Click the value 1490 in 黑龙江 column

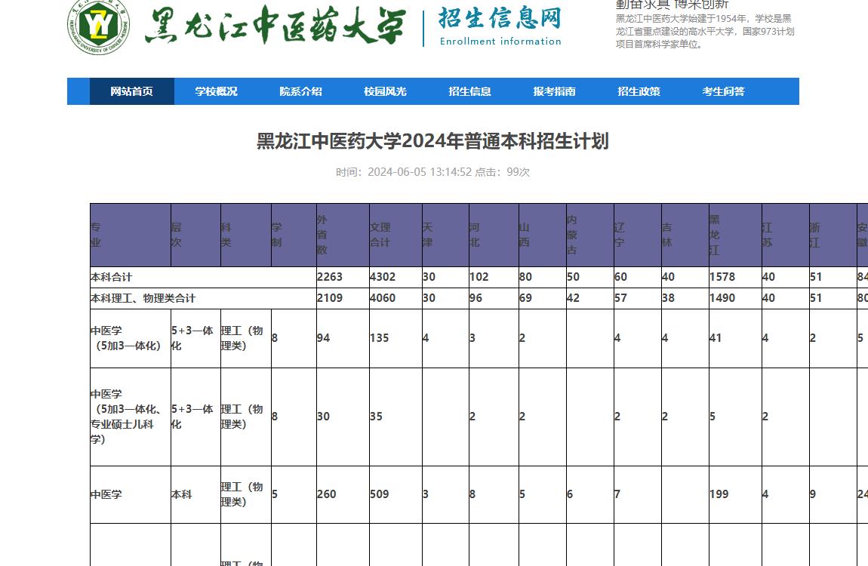(723, 298)
